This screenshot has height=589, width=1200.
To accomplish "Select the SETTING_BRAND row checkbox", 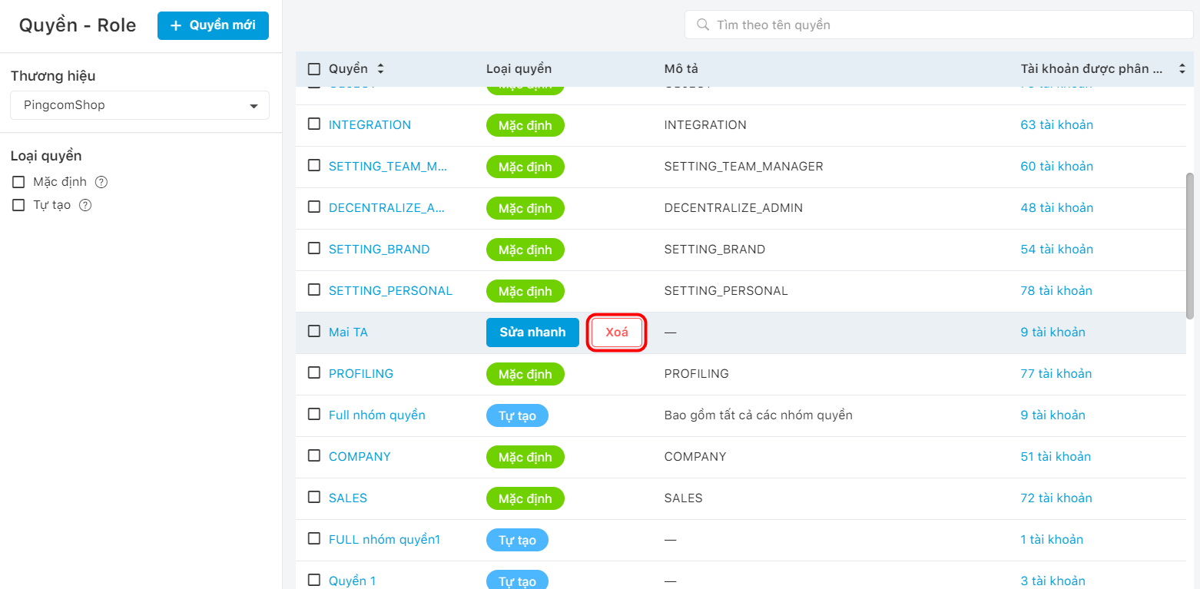I will coord(313,249).
